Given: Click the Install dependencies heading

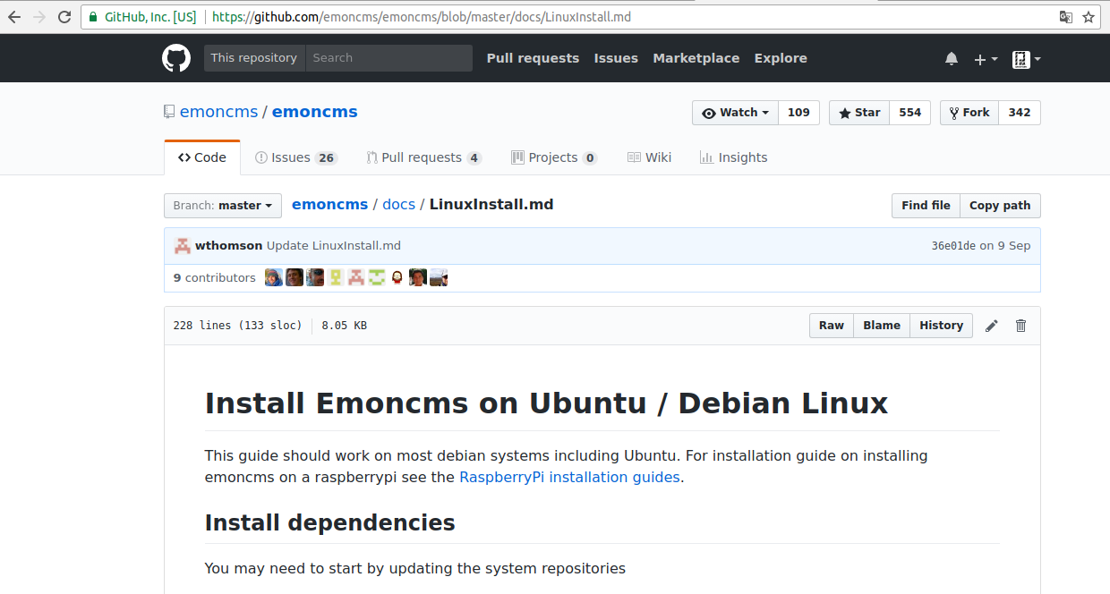Looking at the screenshot, I should 330,522.
